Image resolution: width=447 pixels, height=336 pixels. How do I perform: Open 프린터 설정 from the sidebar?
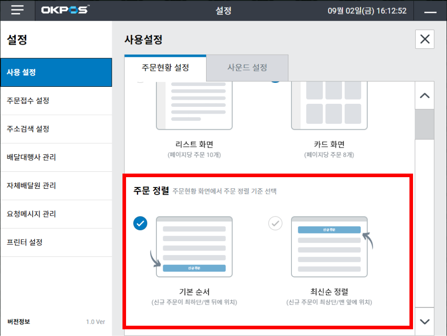click(25, 242)
